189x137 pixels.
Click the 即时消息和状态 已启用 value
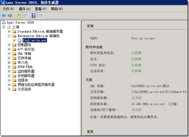(x=136, y=53)
